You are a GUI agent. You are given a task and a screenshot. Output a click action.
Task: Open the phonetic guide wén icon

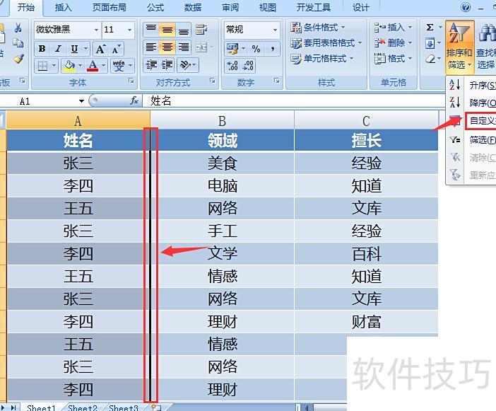(x=119, y=66)
